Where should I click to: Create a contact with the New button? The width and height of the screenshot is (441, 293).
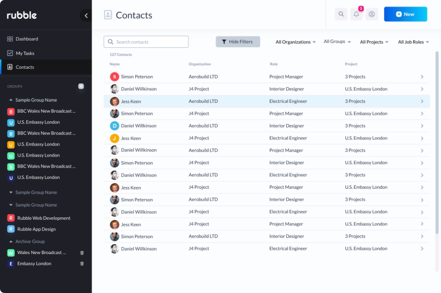pyautogui.click(x=405, y=14)
